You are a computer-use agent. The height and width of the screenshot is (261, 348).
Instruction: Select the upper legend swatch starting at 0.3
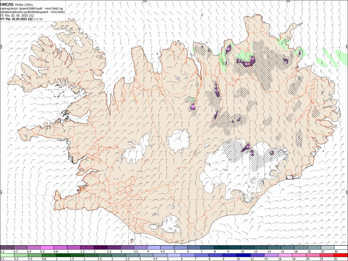click(x=20, y=247)
